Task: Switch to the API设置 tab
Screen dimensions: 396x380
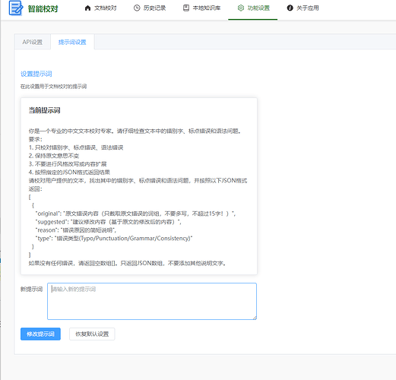Action: tap(33, 42)
